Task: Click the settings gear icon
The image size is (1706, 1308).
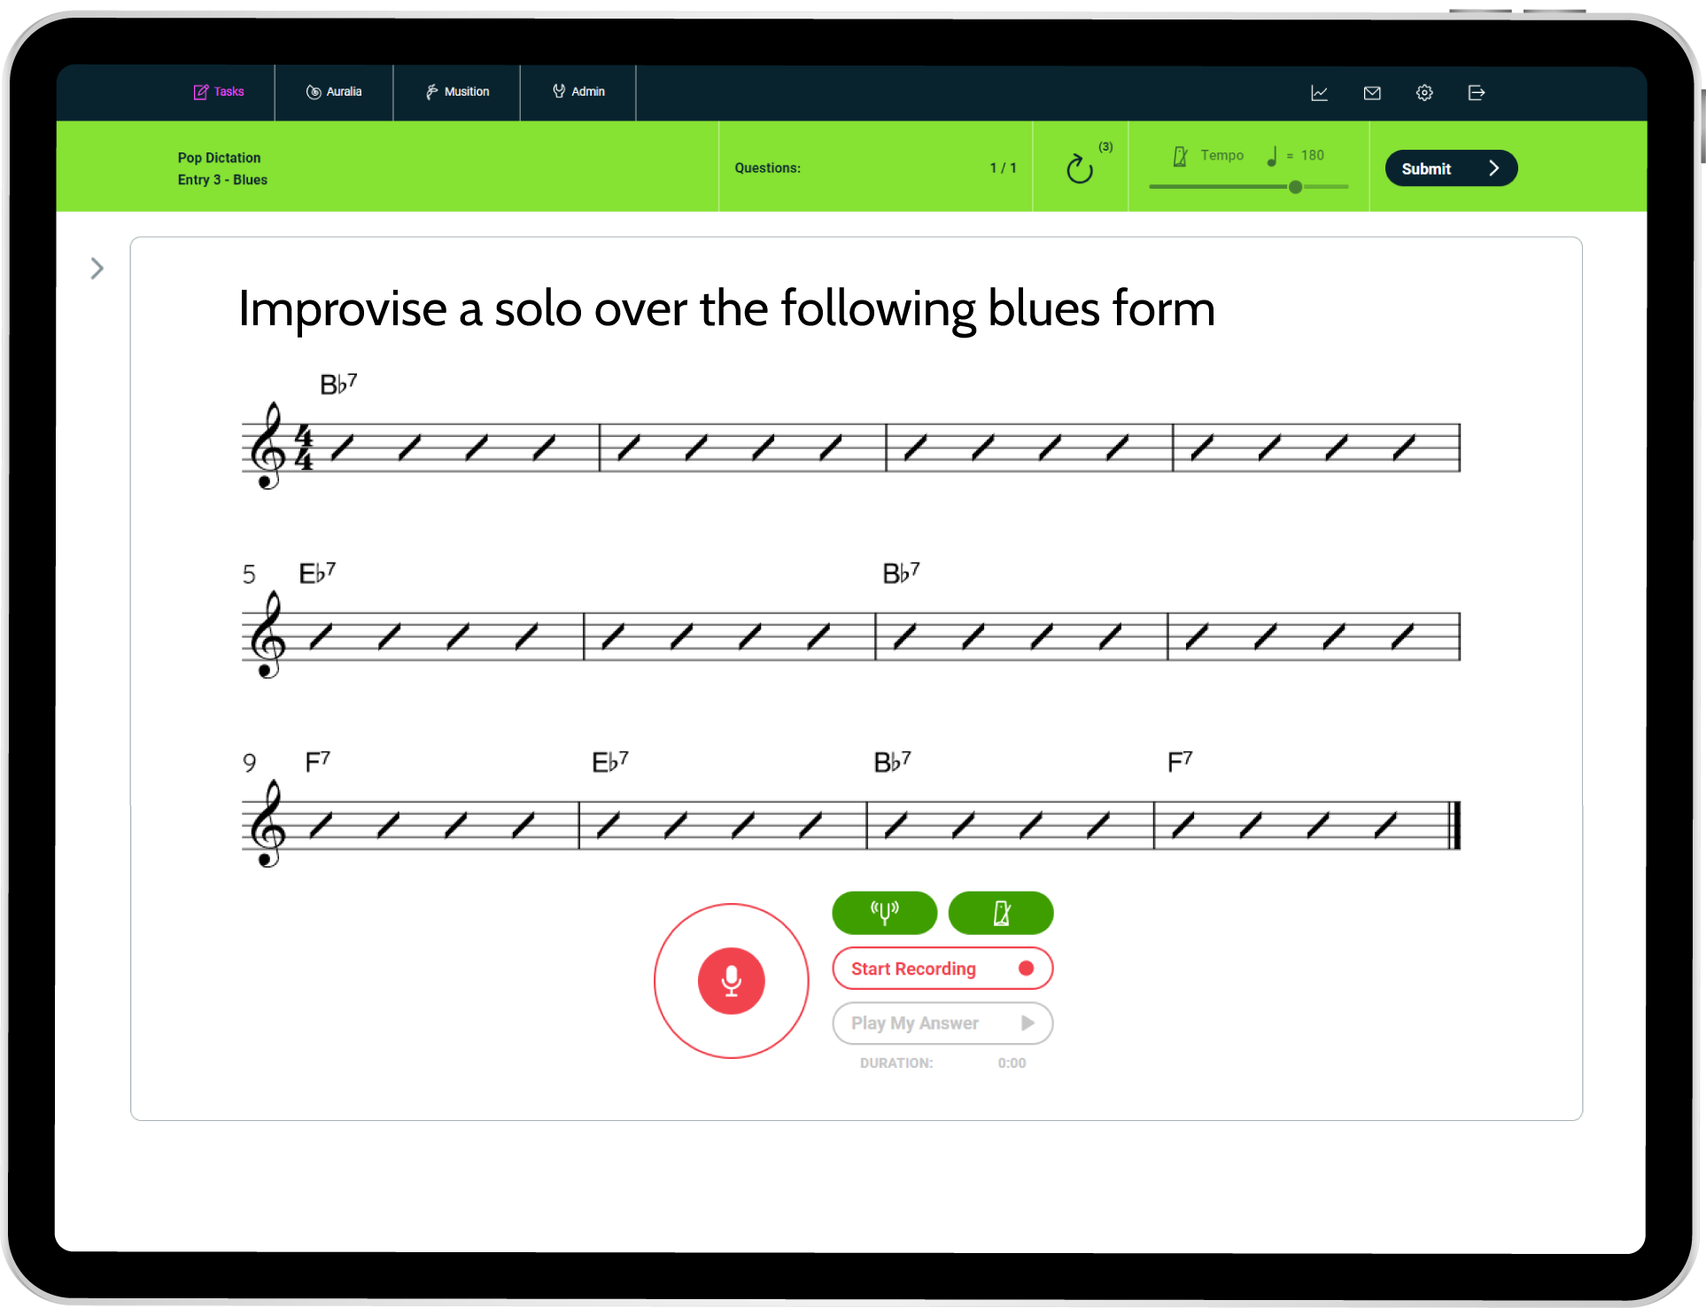Action: (x=1426, y=92)
